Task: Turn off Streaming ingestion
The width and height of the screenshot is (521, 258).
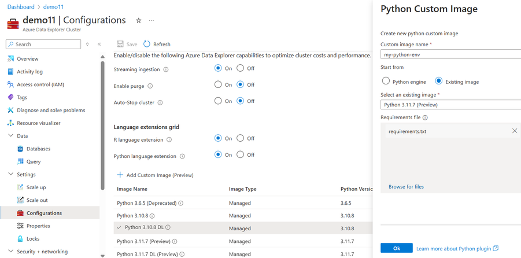Action: pyautogui.click(x=241, y=68)
